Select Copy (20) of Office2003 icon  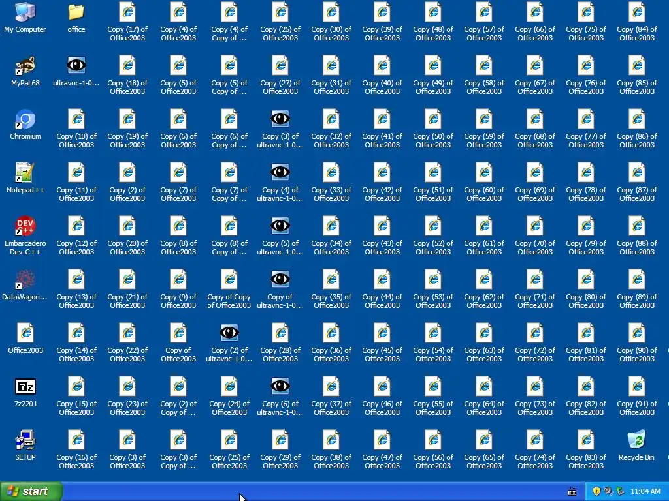tap(127, 226)
